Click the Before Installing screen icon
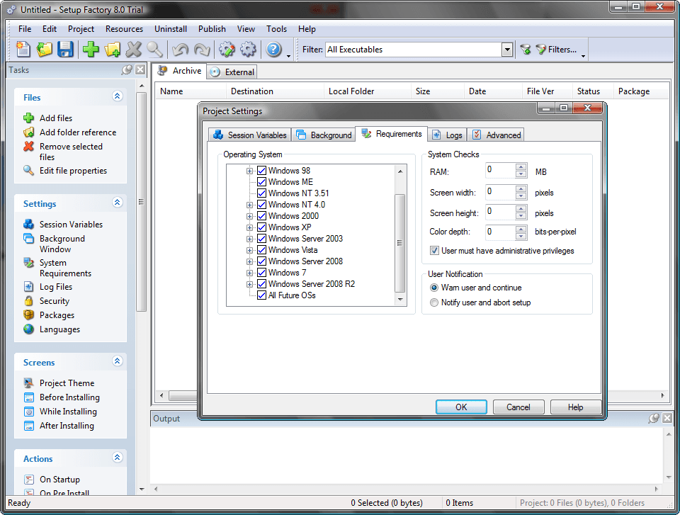 (x=28, y=397)
